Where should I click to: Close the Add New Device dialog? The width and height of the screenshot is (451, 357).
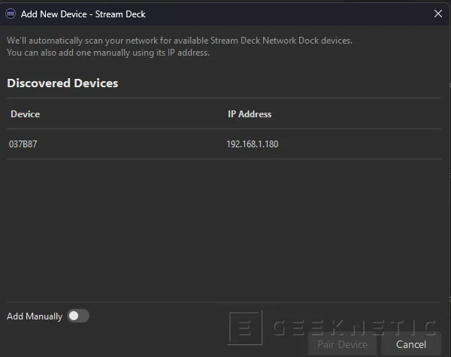(x=437, y=14)
